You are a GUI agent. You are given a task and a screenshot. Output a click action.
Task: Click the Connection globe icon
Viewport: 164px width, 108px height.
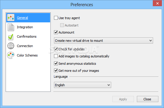click(x=11, y=46)
